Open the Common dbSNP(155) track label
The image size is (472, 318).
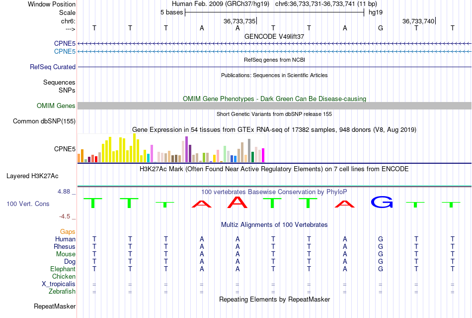click(44, 121)
